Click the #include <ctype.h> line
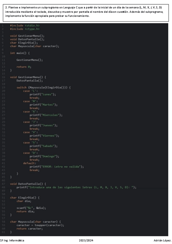172x244 pixels. 25,29
